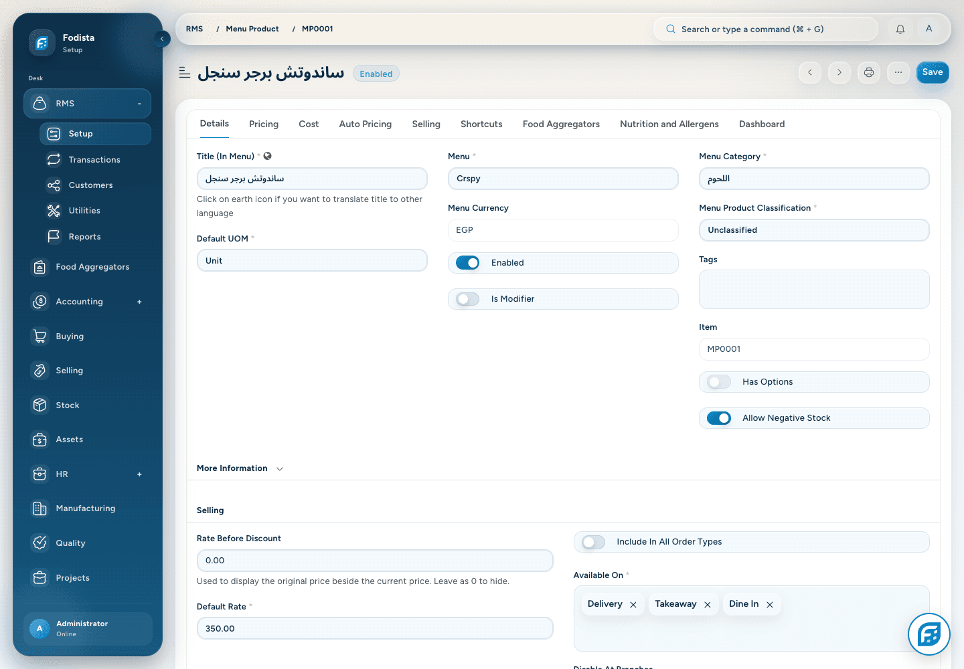This screenshot has width=964, height=669.
Task: Open the Auto Pricing tab
Action: 366,124
